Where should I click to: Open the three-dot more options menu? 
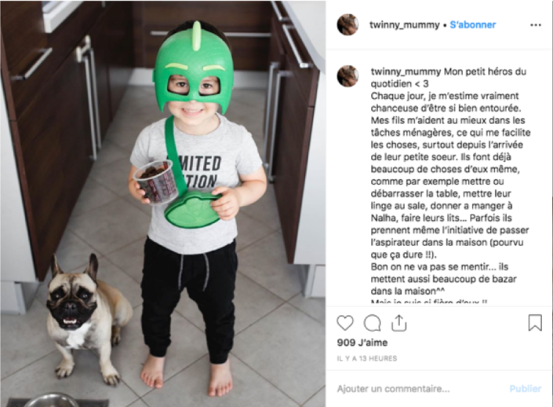[536, 25]
